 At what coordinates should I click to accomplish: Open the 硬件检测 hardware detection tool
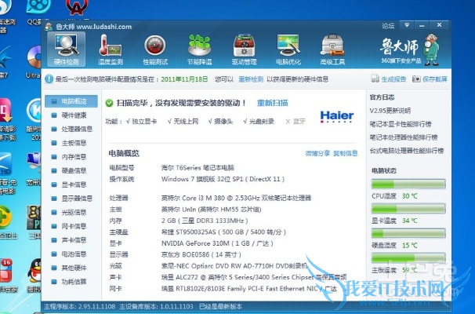pyautogui.click(x=67, y=49)
